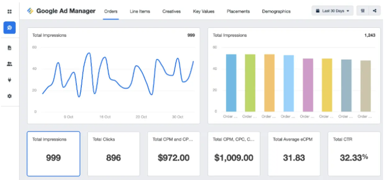Switch to the Placements tab
The width and height of the screenshot is (384, 180).
pyautogui.click(x=238, y=12)
